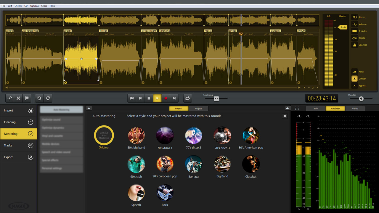The height and width of the screenshot is (213, 379).
Task: Open the Mastering section in the sidebar
Action: 18,134
